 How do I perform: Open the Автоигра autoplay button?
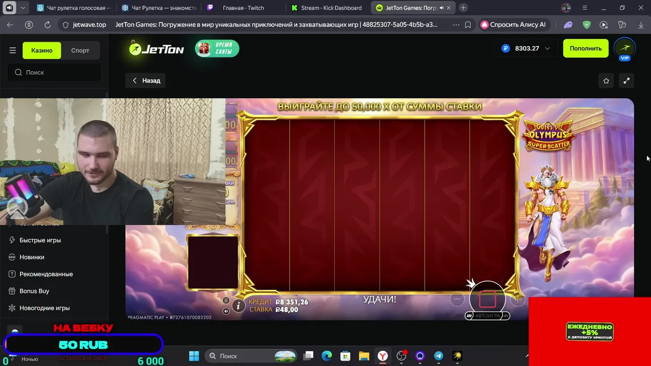tap(487, 316)
